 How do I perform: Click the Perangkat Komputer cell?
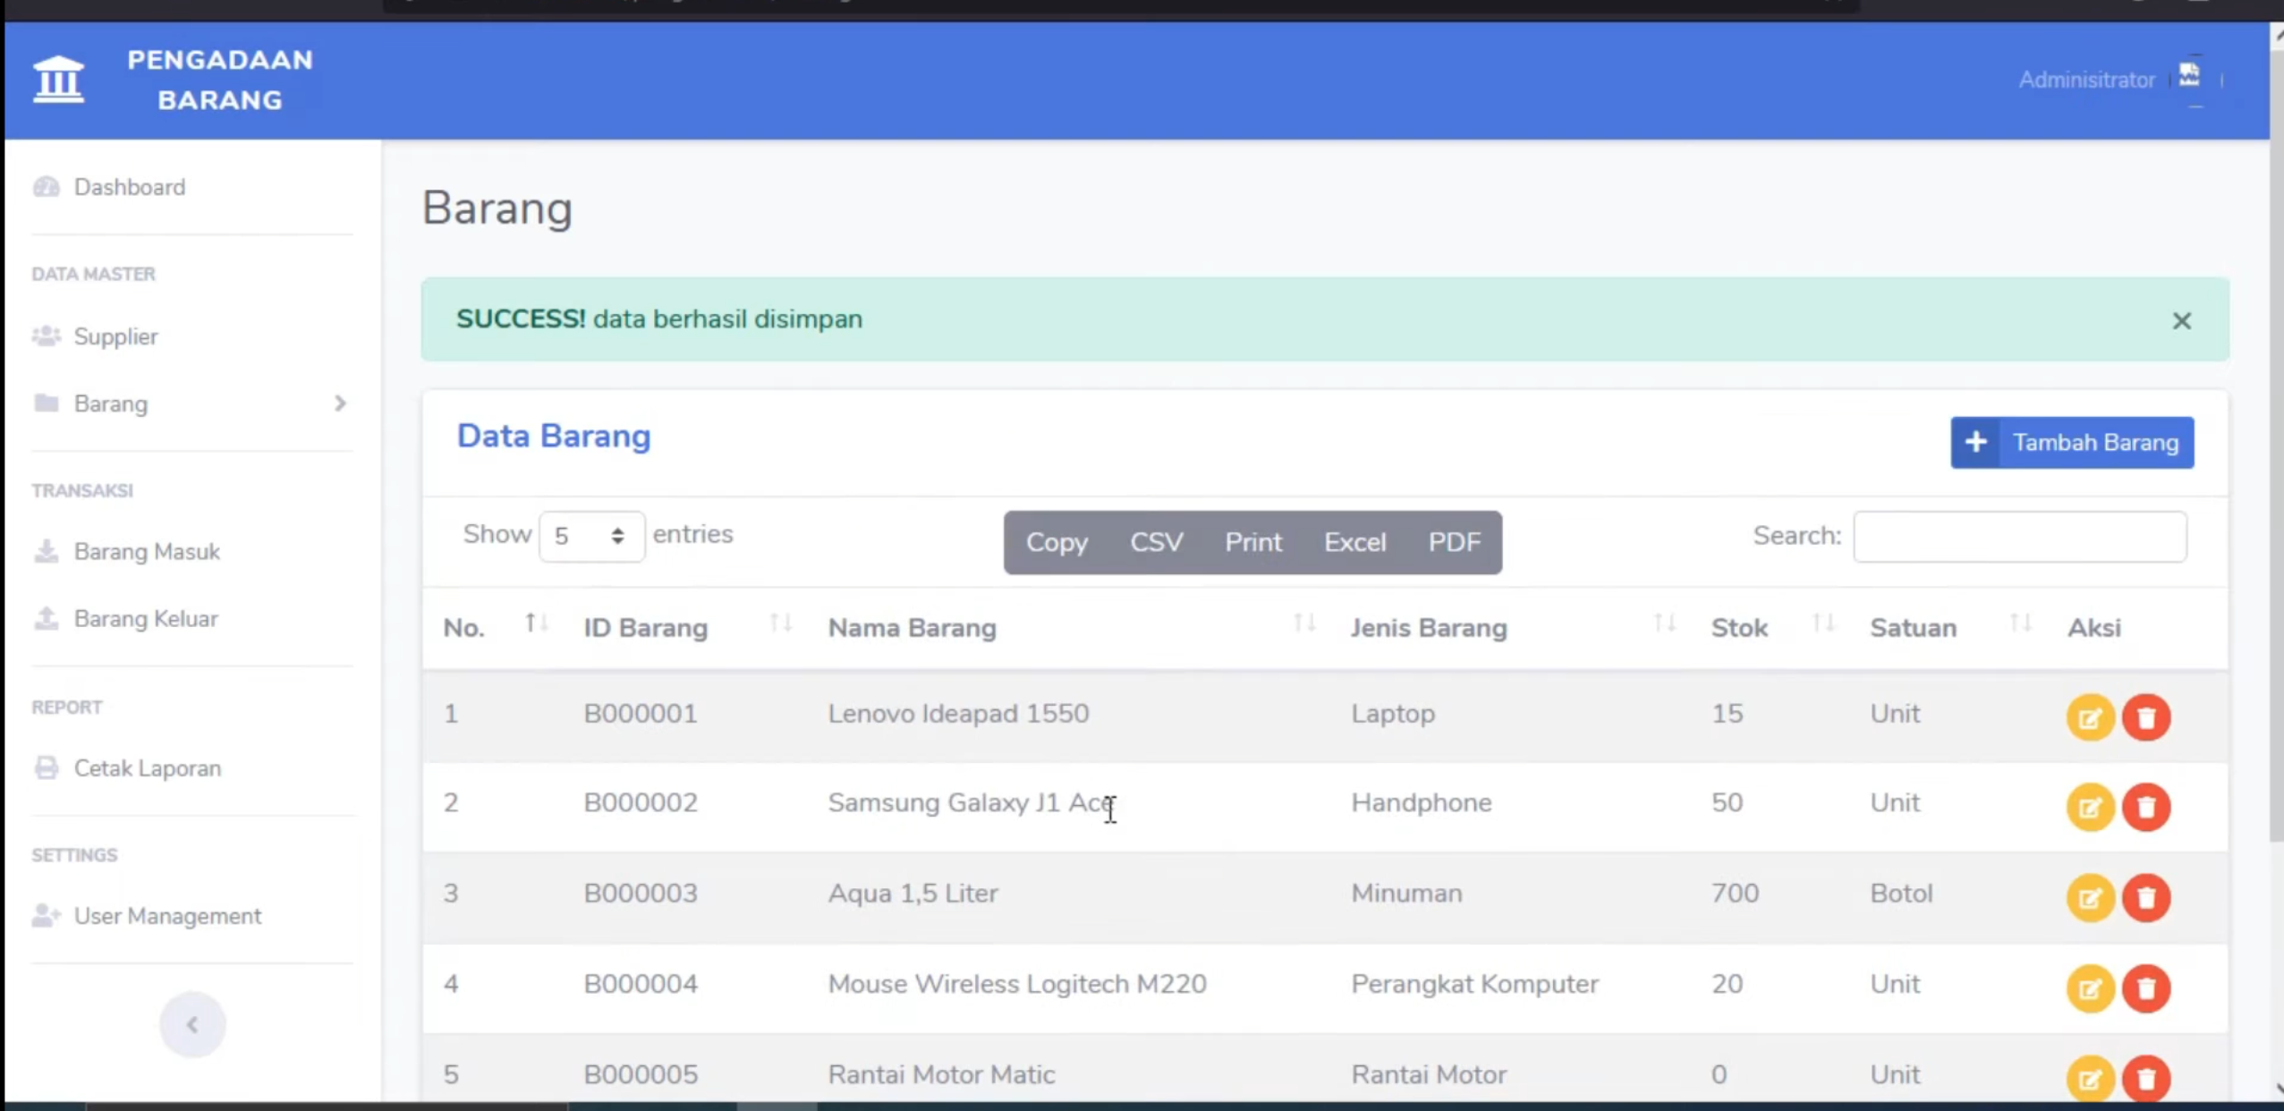(x=1474, y=983)
